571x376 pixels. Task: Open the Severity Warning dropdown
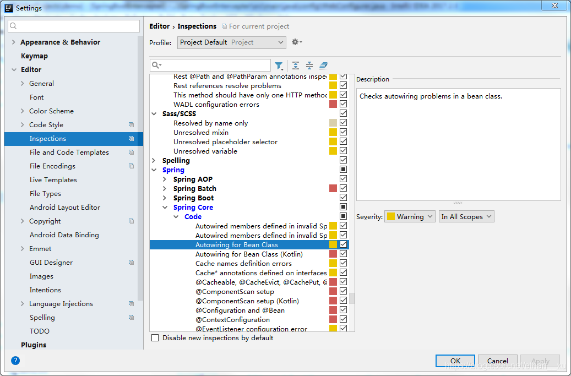(x=410, y=216)
